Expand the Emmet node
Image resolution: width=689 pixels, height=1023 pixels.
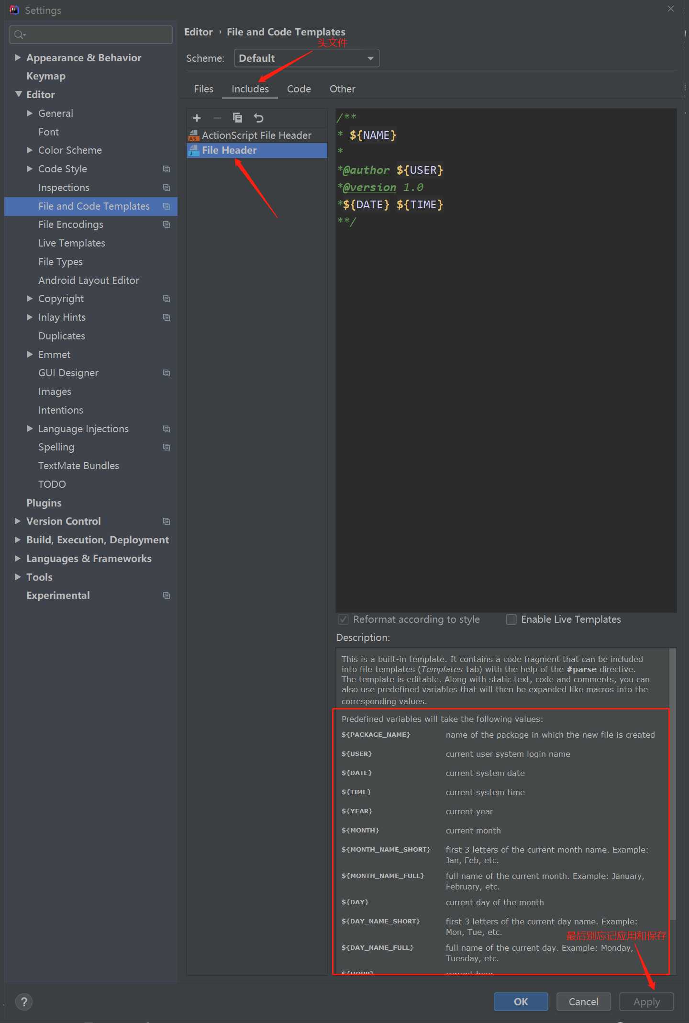click(30, 354)
